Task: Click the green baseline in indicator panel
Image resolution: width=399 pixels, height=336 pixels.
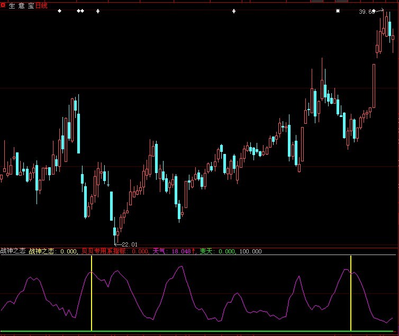Action: pyautogui.click(x=199, y=332)
